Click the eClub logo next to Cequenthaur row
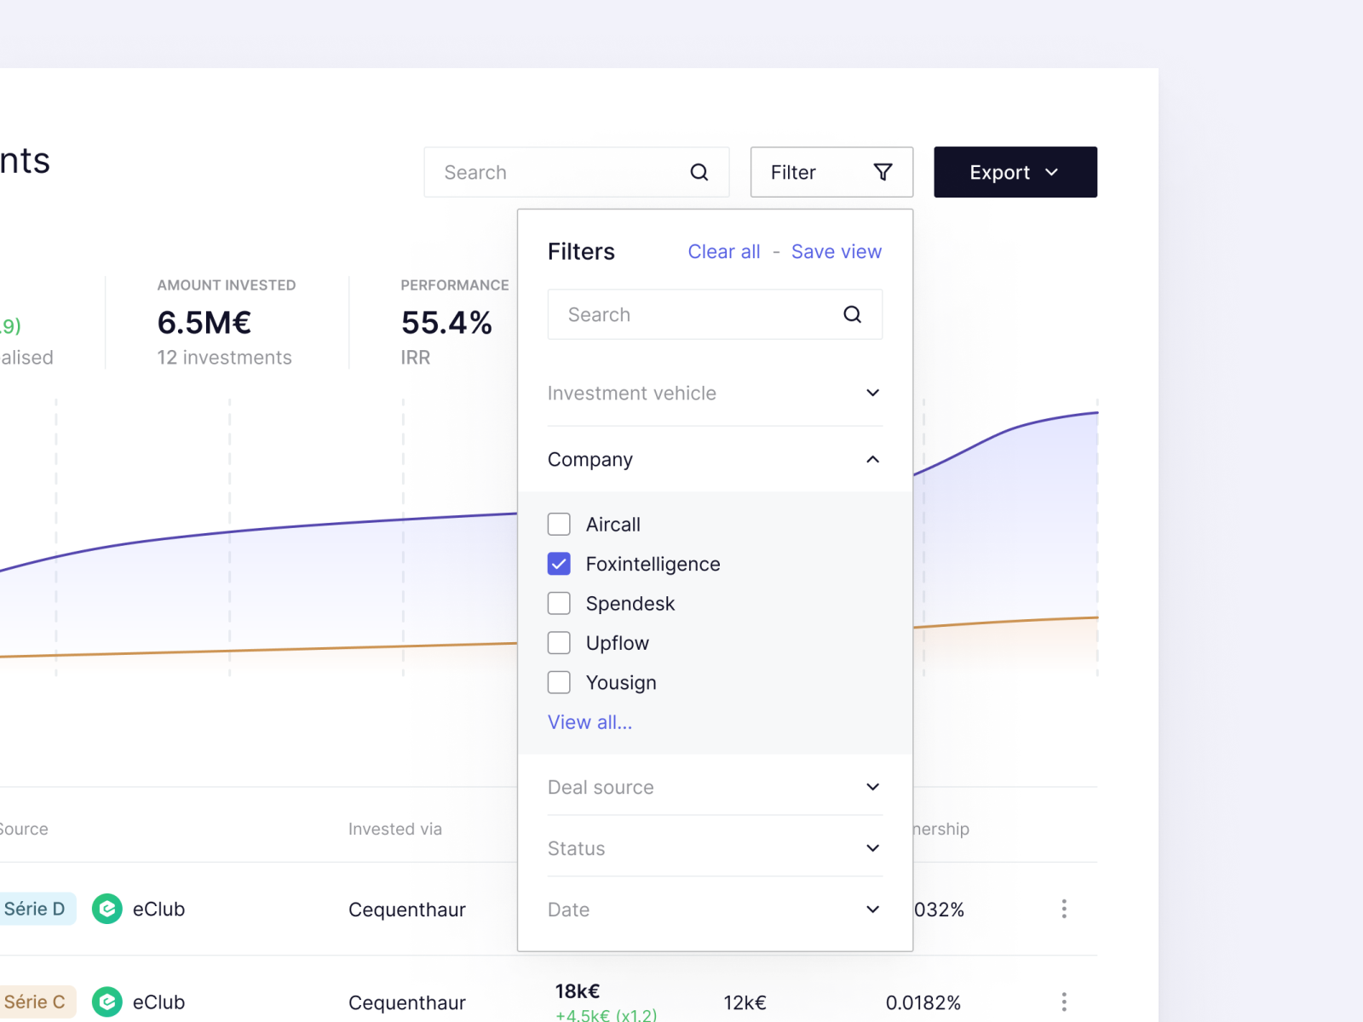Screen dimensions: 1363x1022 coord(106,909)
